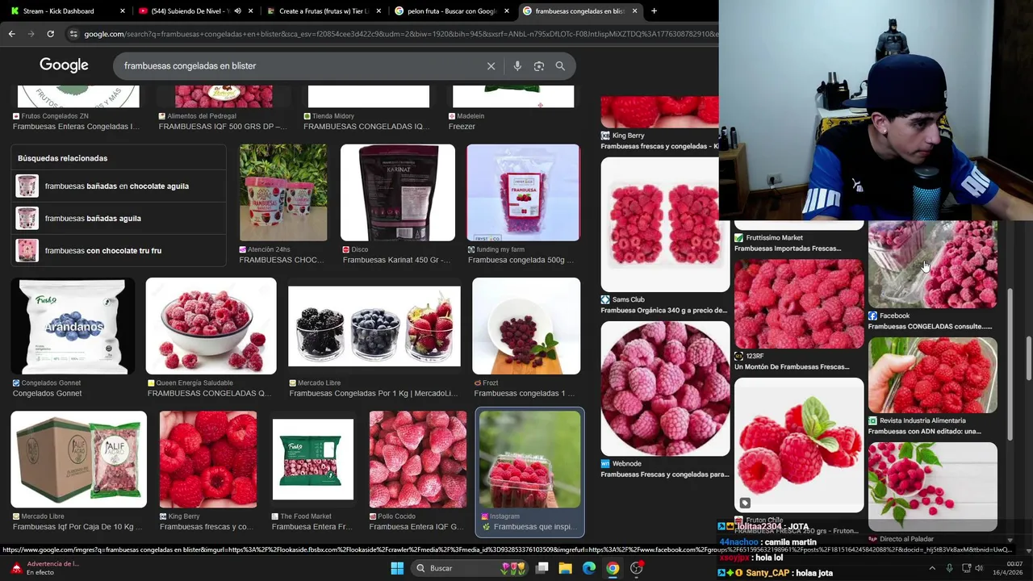Open Congelados Gonnet Arándanos image
This screenshot has height=581, width=1033.
point(73,326)
